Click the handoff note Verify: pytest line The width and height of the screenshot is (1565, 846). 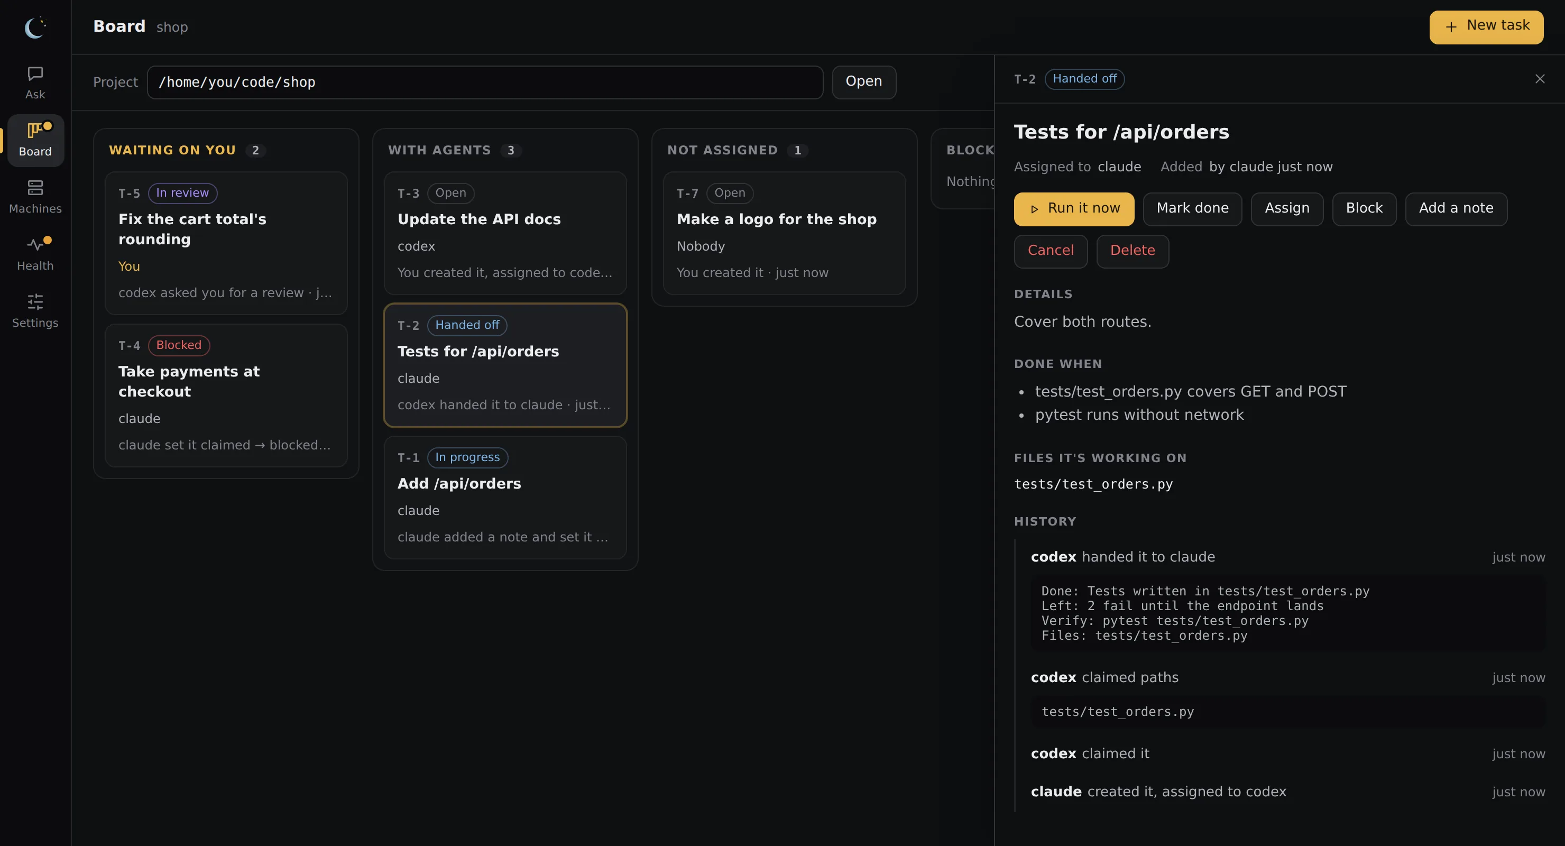point(1174,621)
